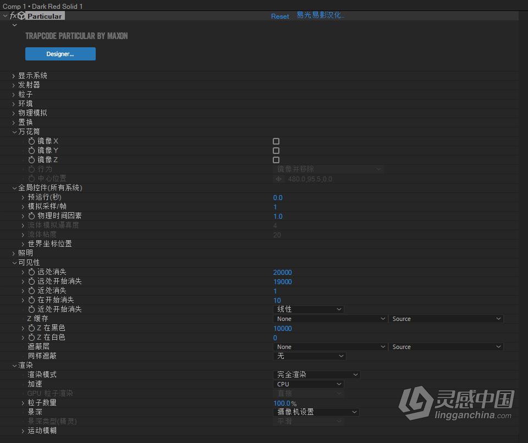The image size is (528, 443).
Task: Click the Reset link
Action: pos(280,16)
